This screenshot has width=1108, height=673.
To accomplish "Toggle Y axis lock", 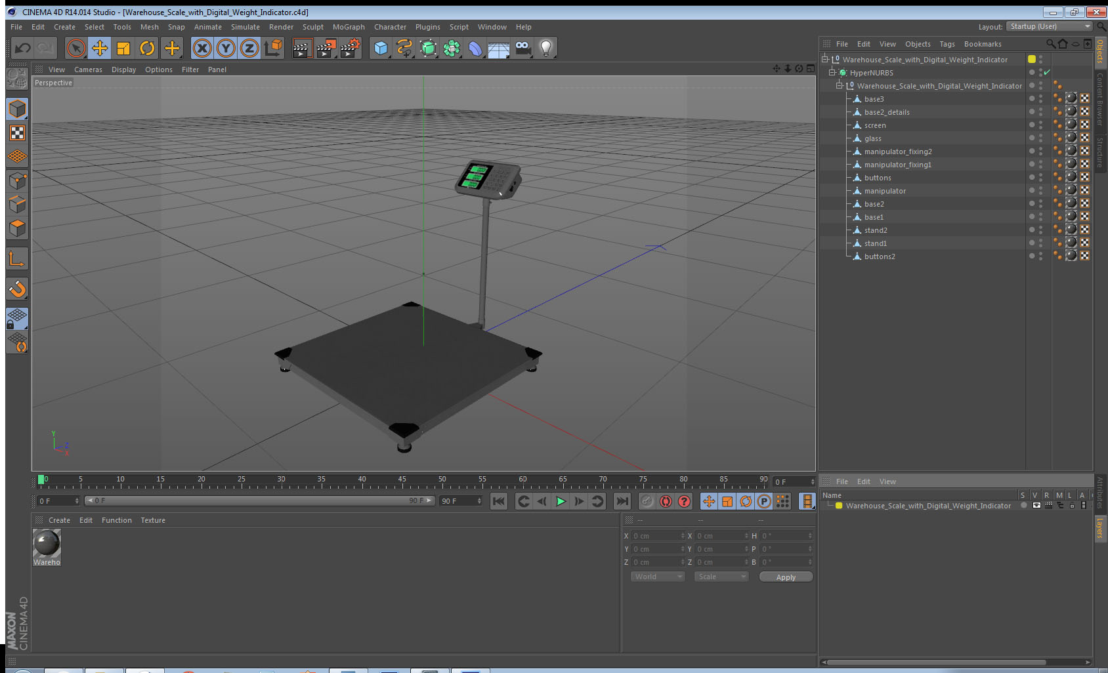I will click(x=226, y=48).
